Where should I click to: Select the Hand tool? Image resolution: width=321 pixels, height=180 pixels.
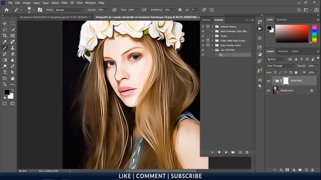(13, 78)
